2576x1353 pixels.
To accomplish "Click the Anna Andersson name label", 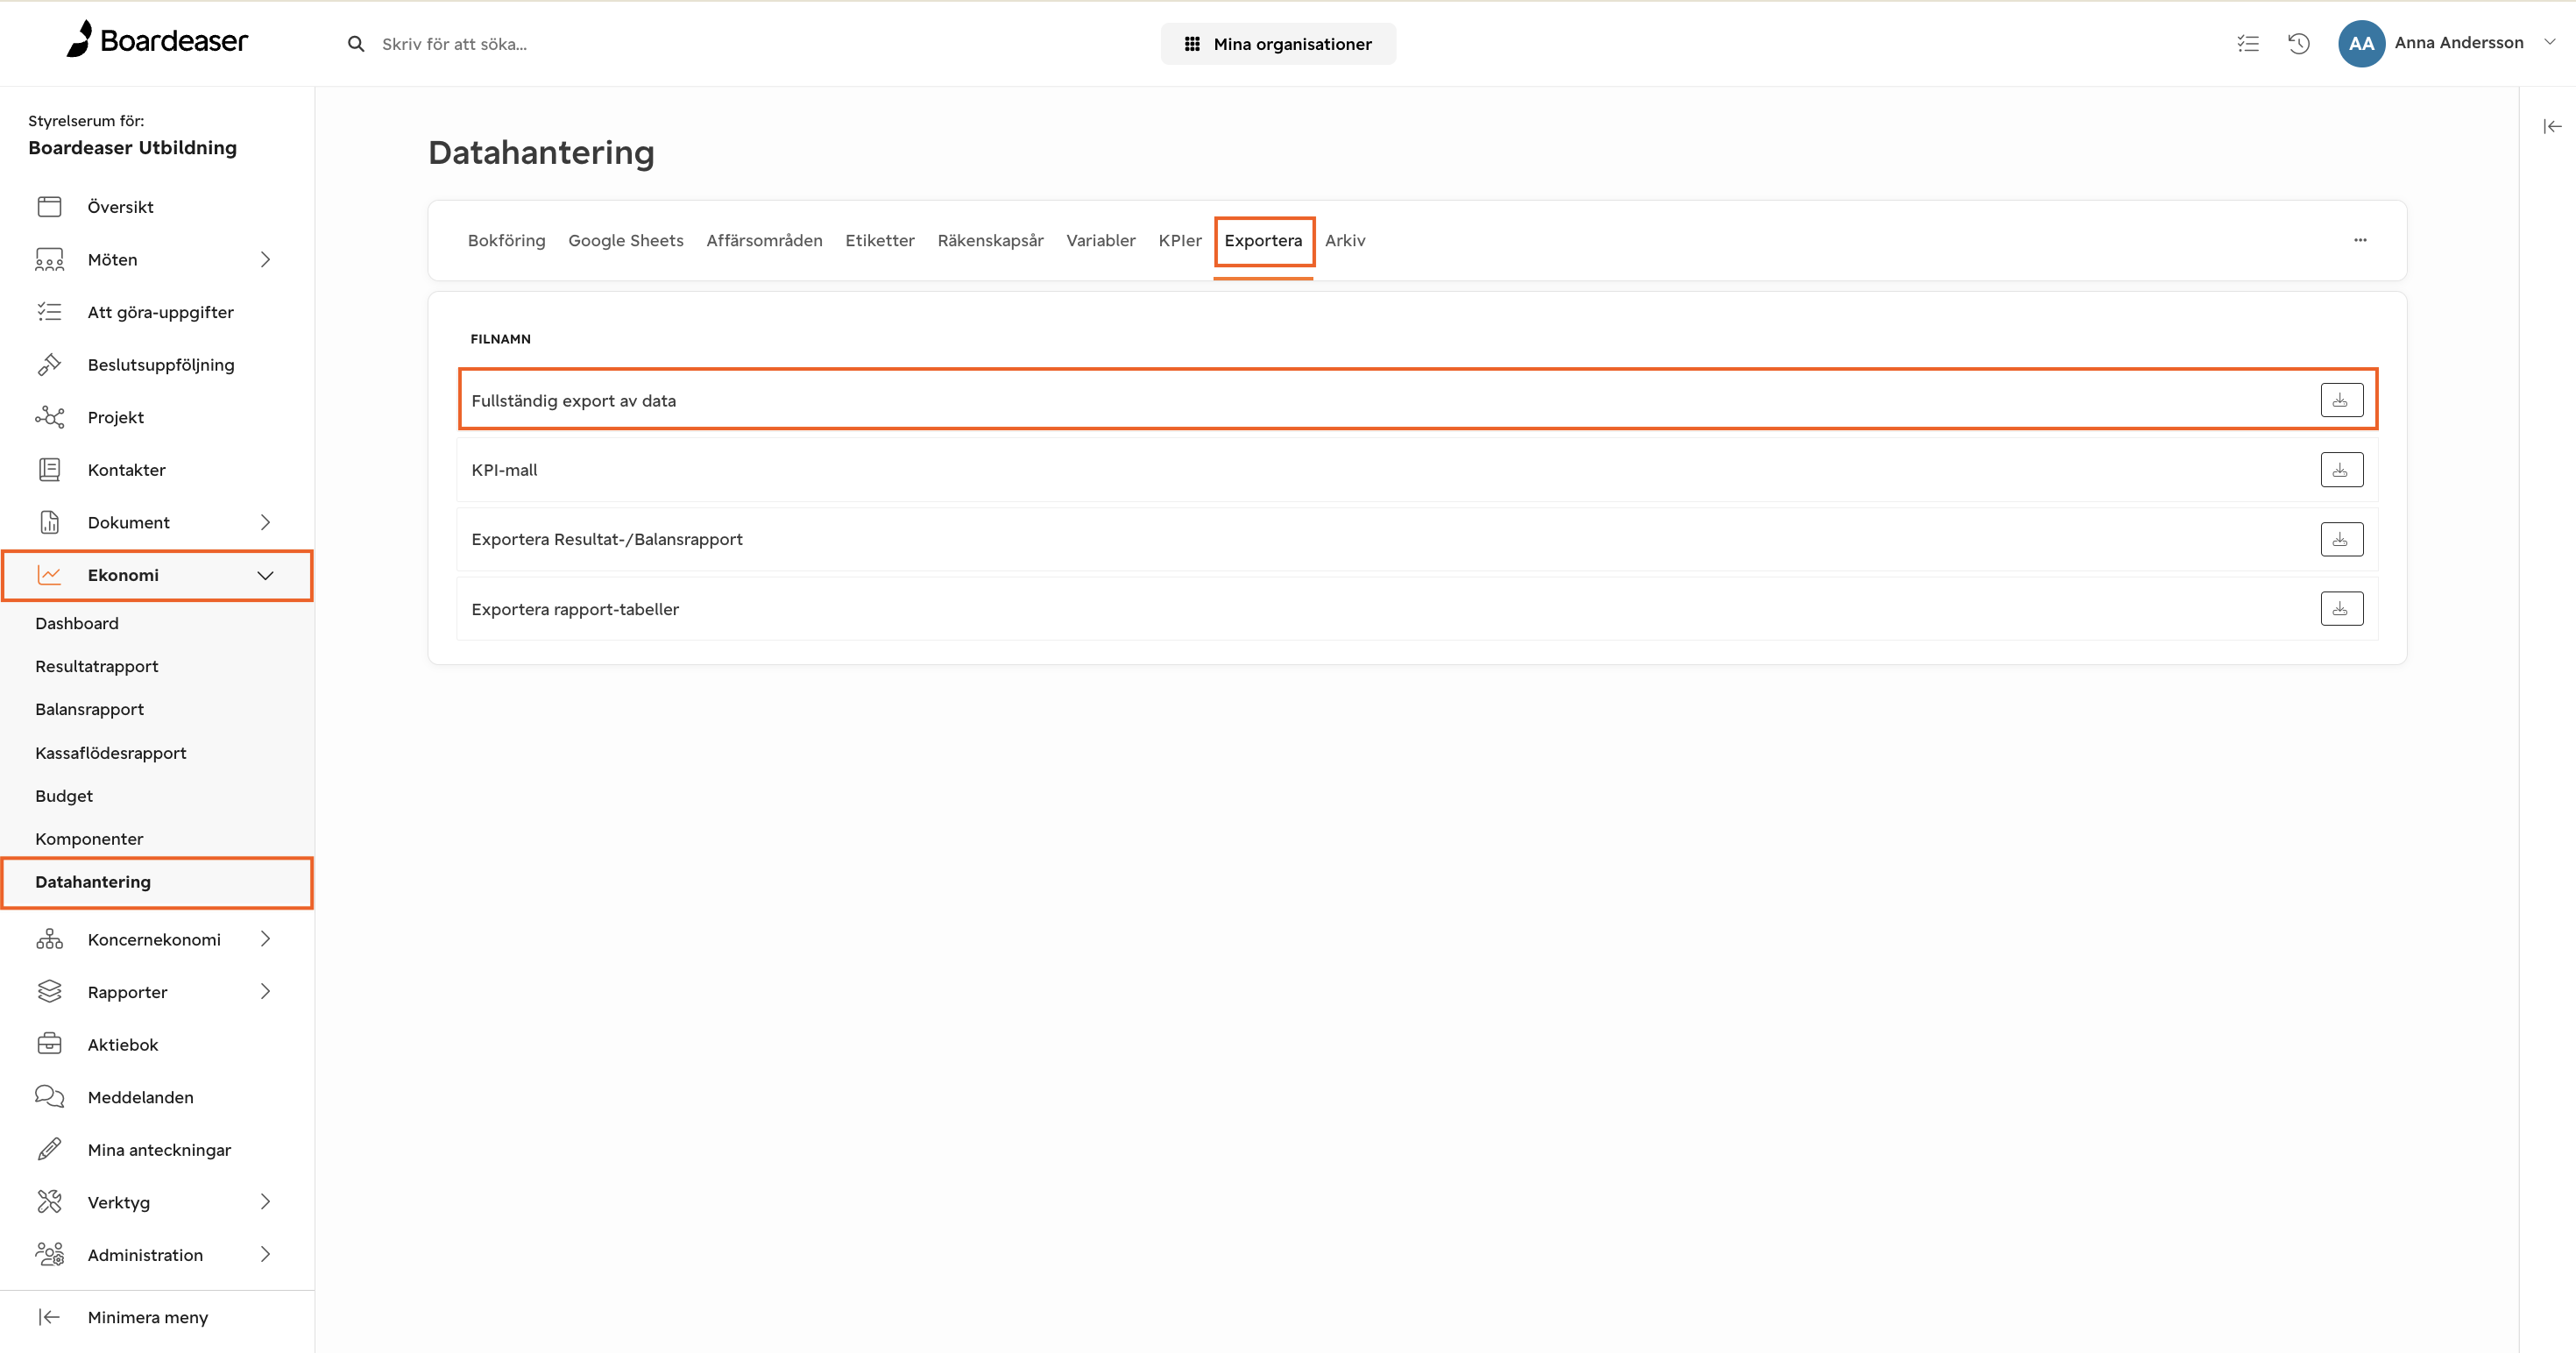I will (x=2459, y=42).
